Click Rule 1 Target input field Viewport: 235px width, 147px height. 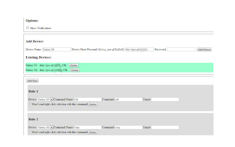point(165,100)
